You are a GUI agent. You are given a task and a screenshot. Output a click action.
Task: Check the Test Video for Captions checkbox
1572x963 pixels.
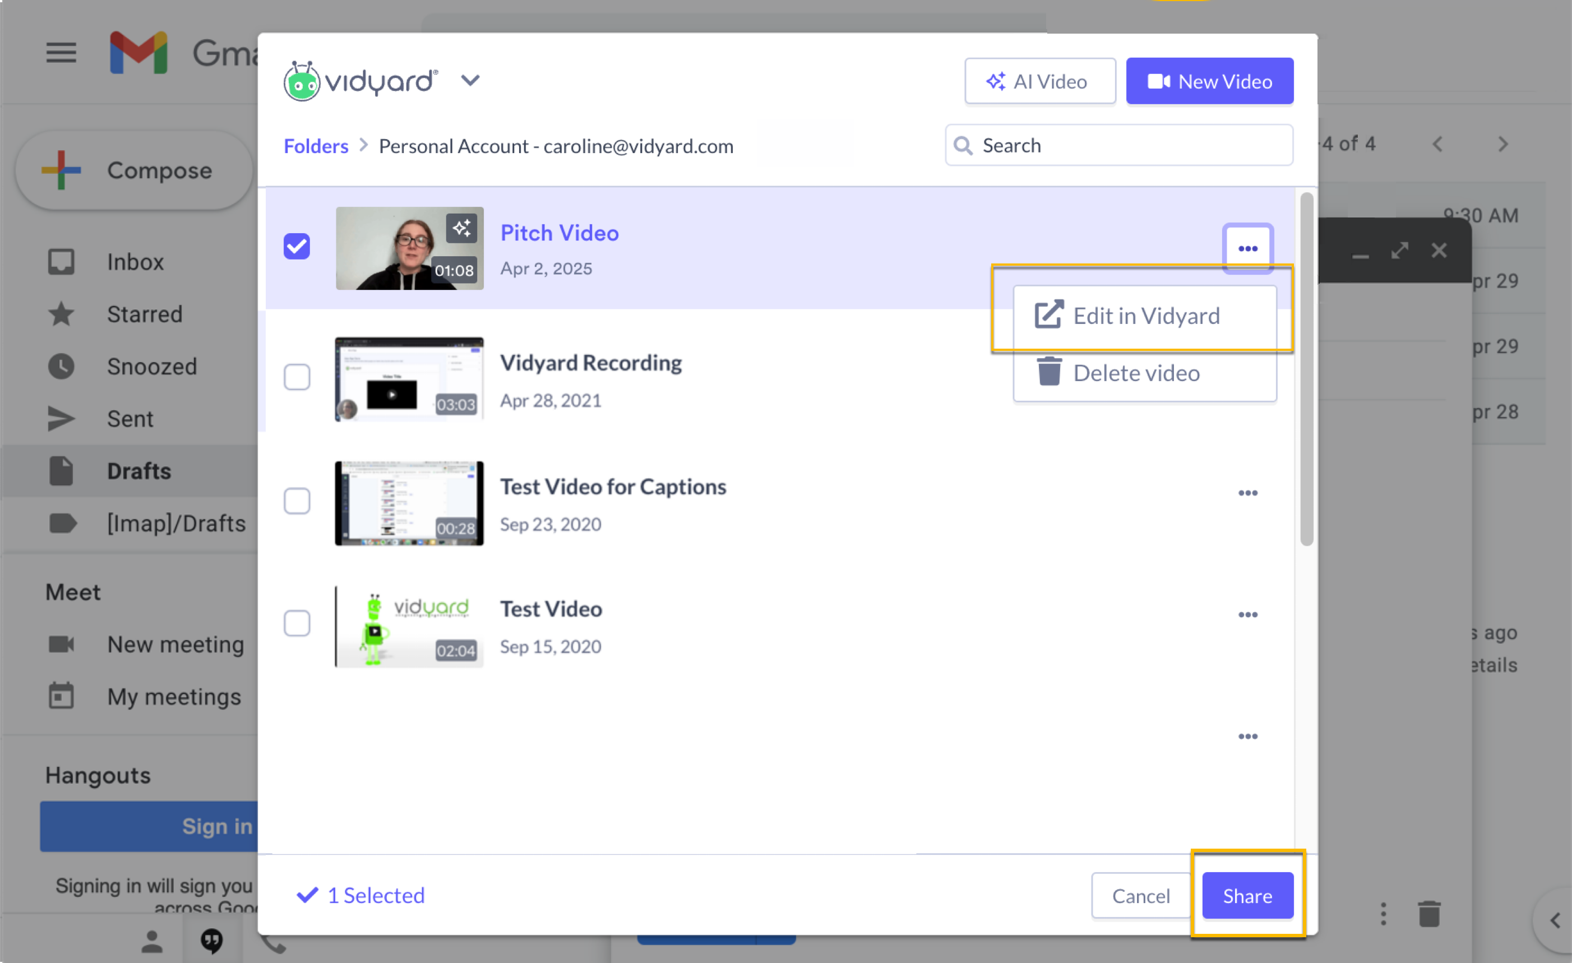tap(297, 501)
